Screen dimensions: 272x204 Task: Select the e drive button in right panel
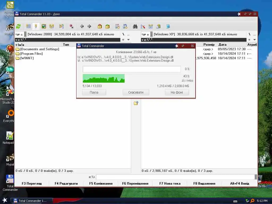click(146, 34)
